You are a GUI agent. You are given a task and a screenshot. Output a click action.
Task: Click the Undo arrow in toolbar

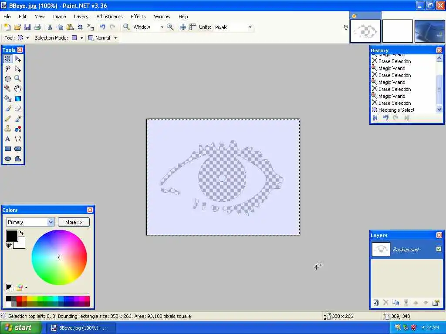click(103, 27)
